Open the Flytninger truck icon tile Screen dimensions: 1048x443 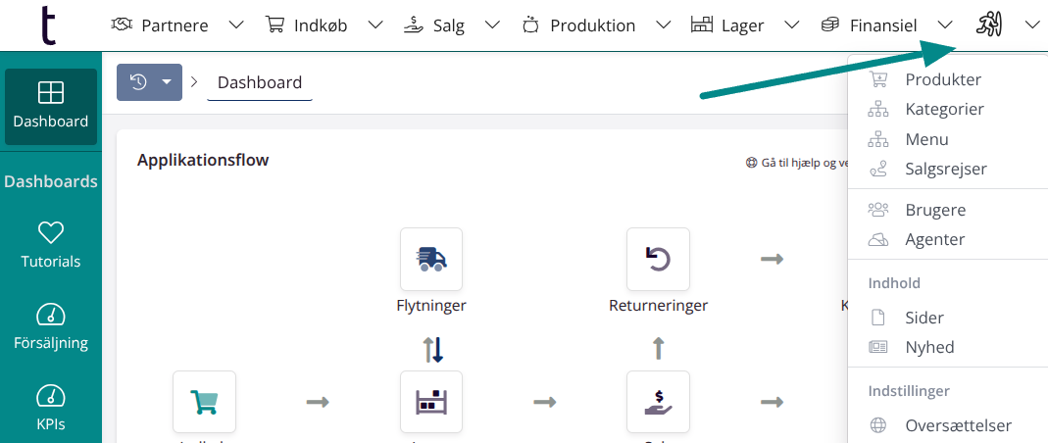pyautogui.click(x=431, y=259)
